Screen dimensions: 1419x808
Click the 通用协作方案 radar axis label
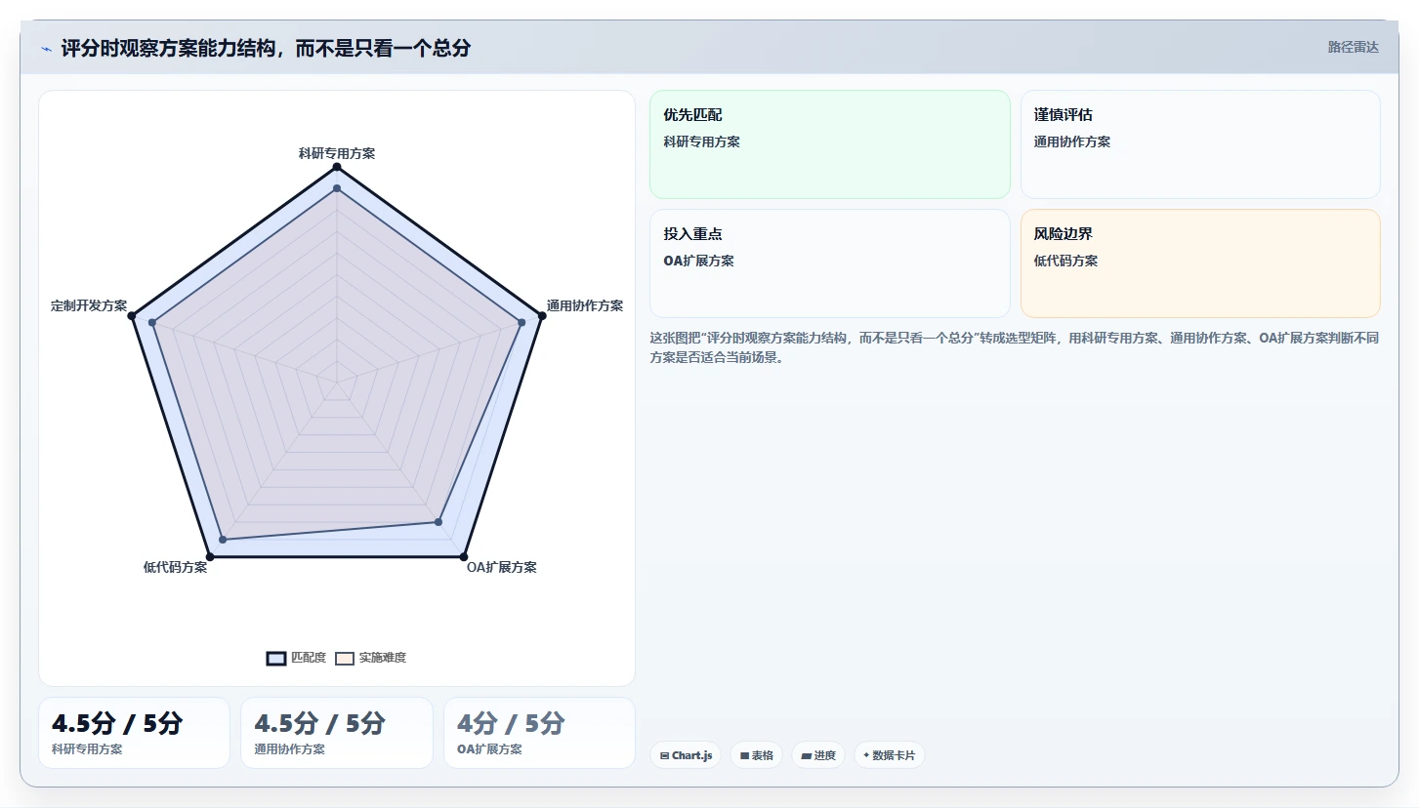coord(585,305)
